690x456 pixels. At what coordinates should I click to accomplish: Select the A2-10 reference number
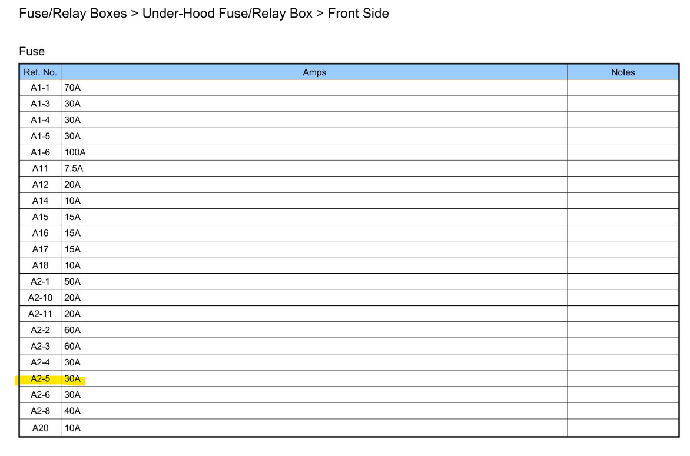(x=40, y=298)
